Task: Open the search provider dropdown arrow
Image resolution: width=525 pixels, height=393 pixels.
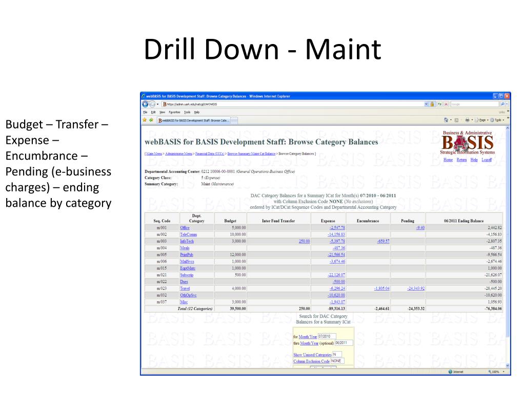Action: [x=507, y=104]
